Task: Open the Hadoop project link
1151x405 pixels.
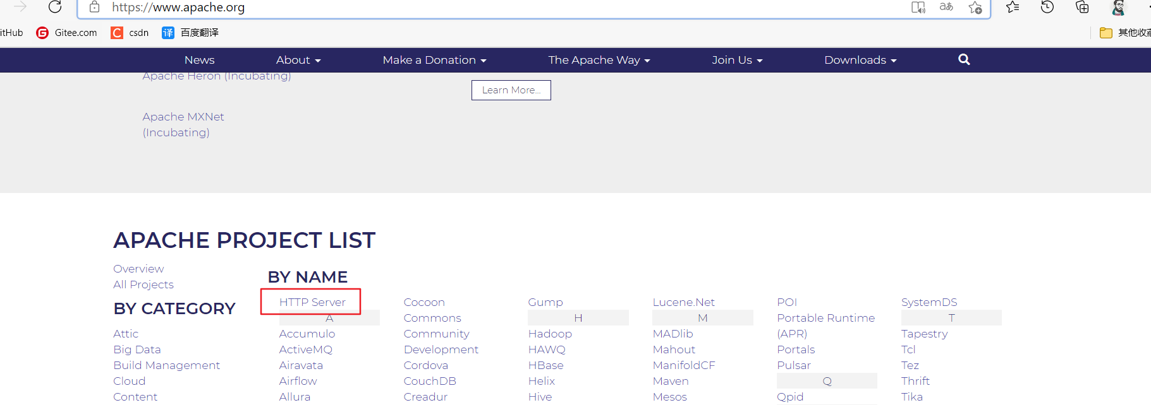Action: (x=550, y=334)
